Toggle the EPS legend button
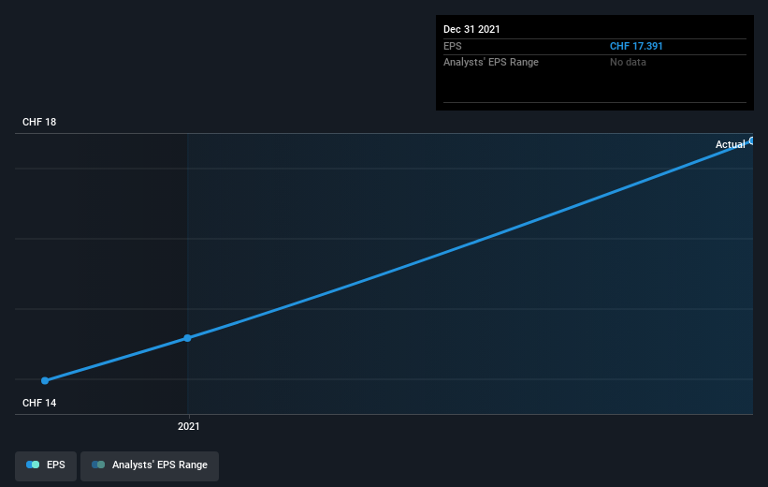 click(x=46, y=465)
